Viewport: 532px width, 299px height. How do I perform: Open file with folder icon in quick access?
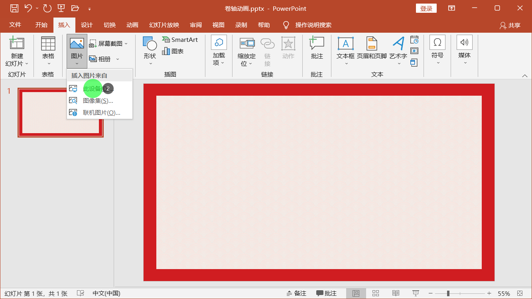75,8
